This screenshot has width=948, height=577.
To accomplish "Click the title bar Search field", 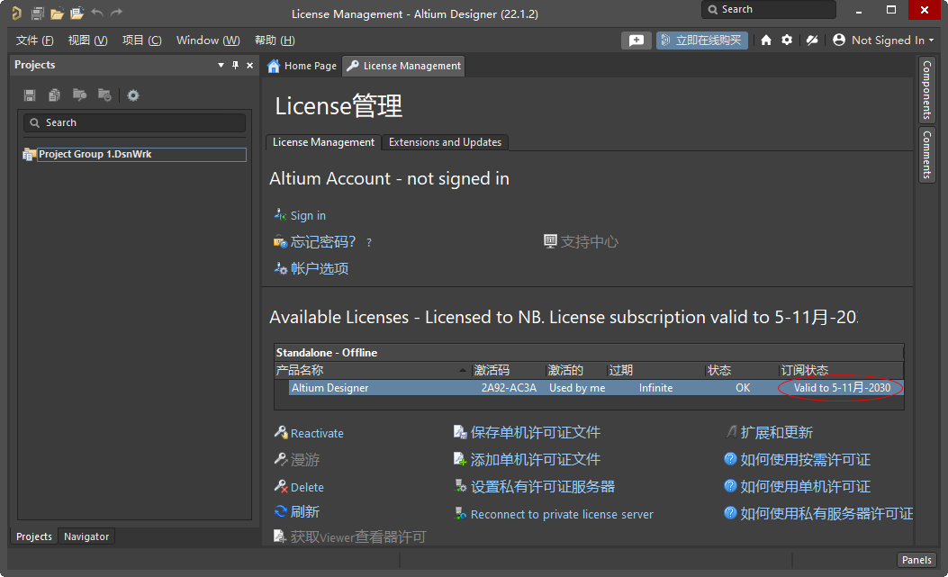I will coord(769,10).
